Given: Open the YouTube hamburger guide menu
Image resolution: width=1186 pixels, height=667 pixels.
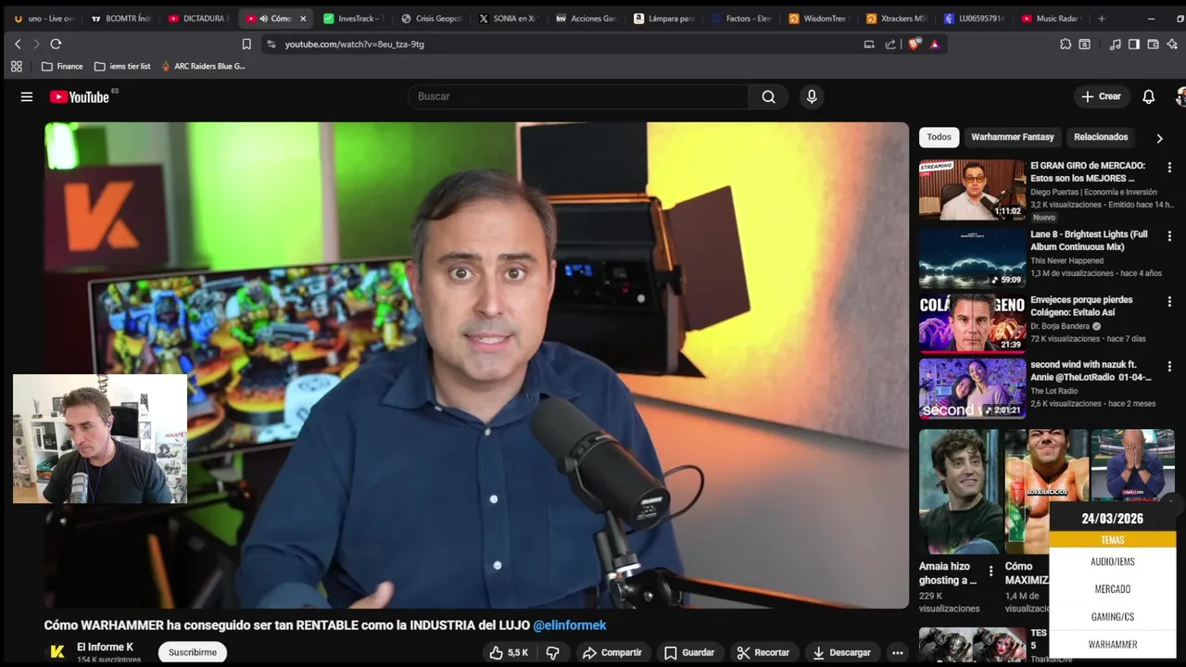Looking at the screenshot, I should coord(27,96).
